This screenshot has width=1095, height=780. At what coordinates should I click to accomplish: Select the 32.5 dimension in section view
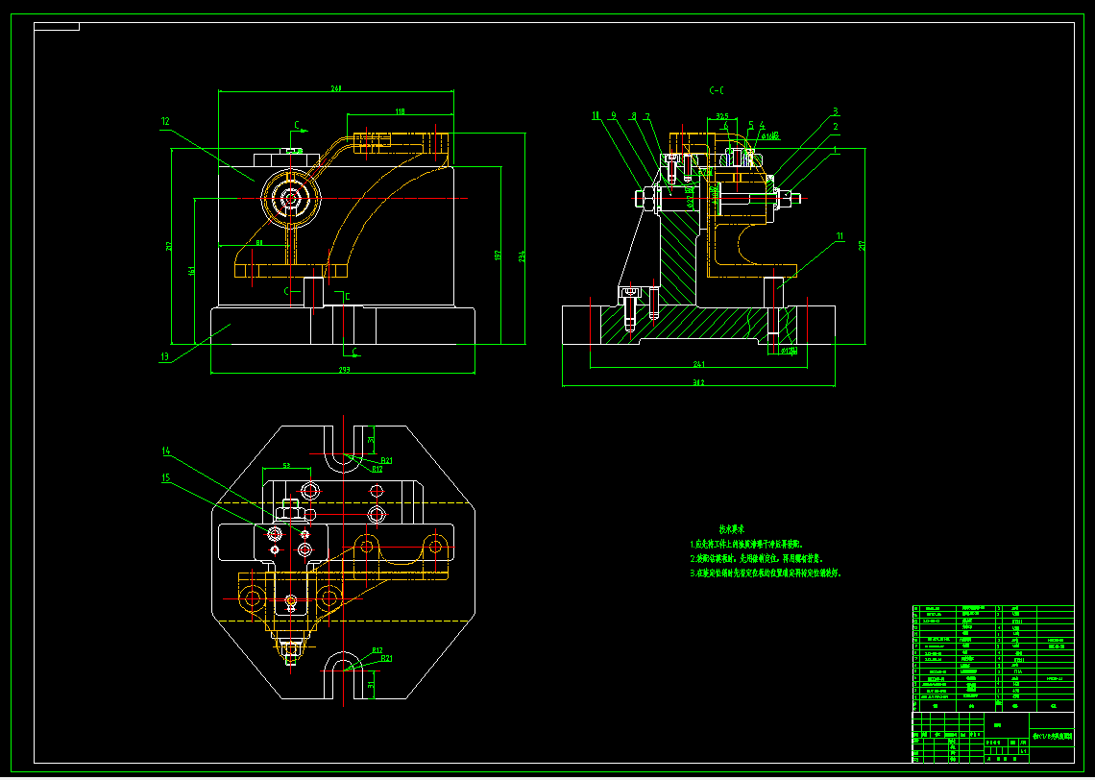[722, 116]
